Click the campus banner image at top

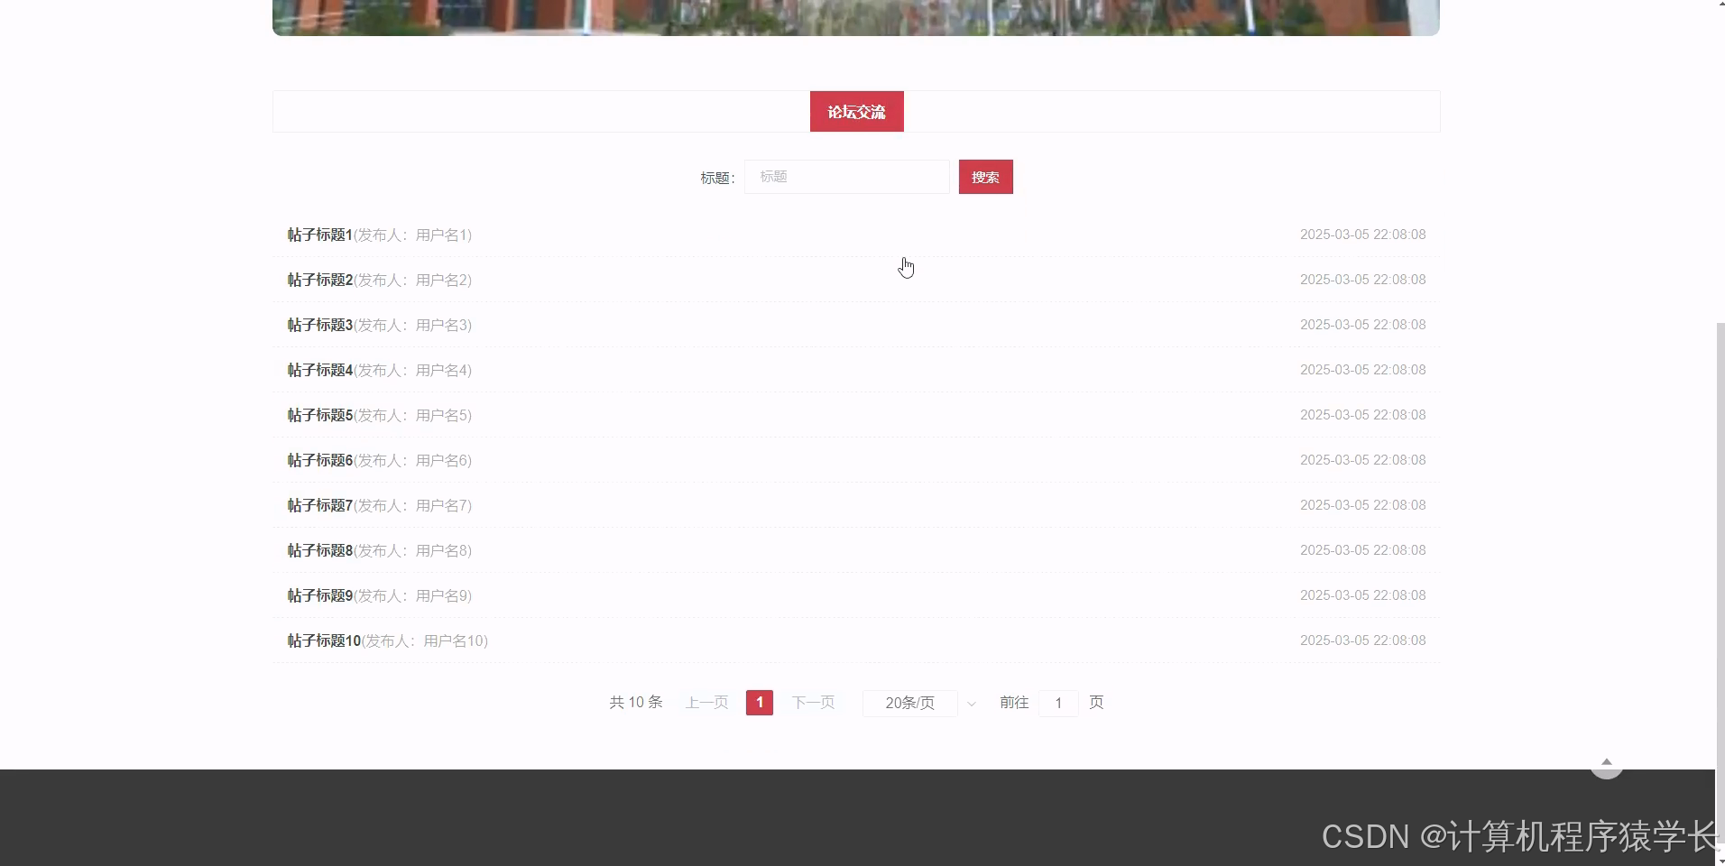(x=855, y=16)
